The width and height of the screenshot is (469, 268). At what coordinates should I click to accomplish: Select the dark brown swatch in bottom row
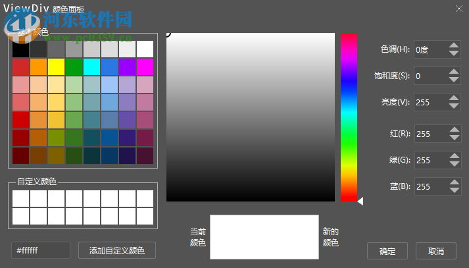point(38,155)
